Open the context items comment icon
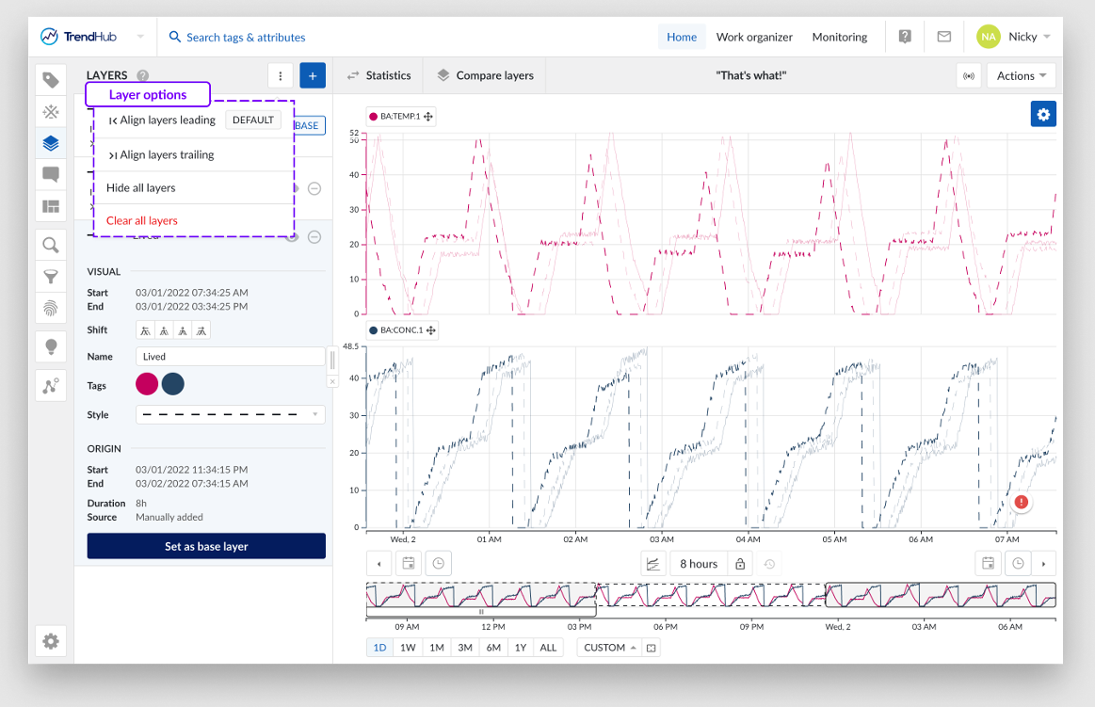This screenshot has height=707, width=1095. click(x=51, y=174)
